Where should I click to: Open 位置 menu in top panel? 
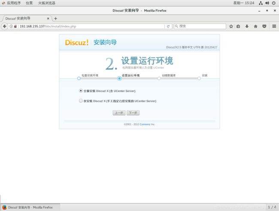coord(29,3)
